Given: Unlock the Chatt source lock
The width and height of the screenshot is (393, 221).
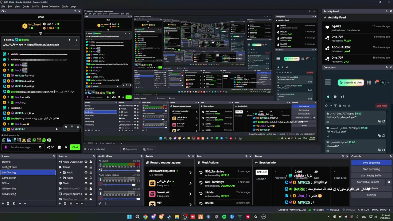Looking at the screenshot, I should [x=91, y=183].
